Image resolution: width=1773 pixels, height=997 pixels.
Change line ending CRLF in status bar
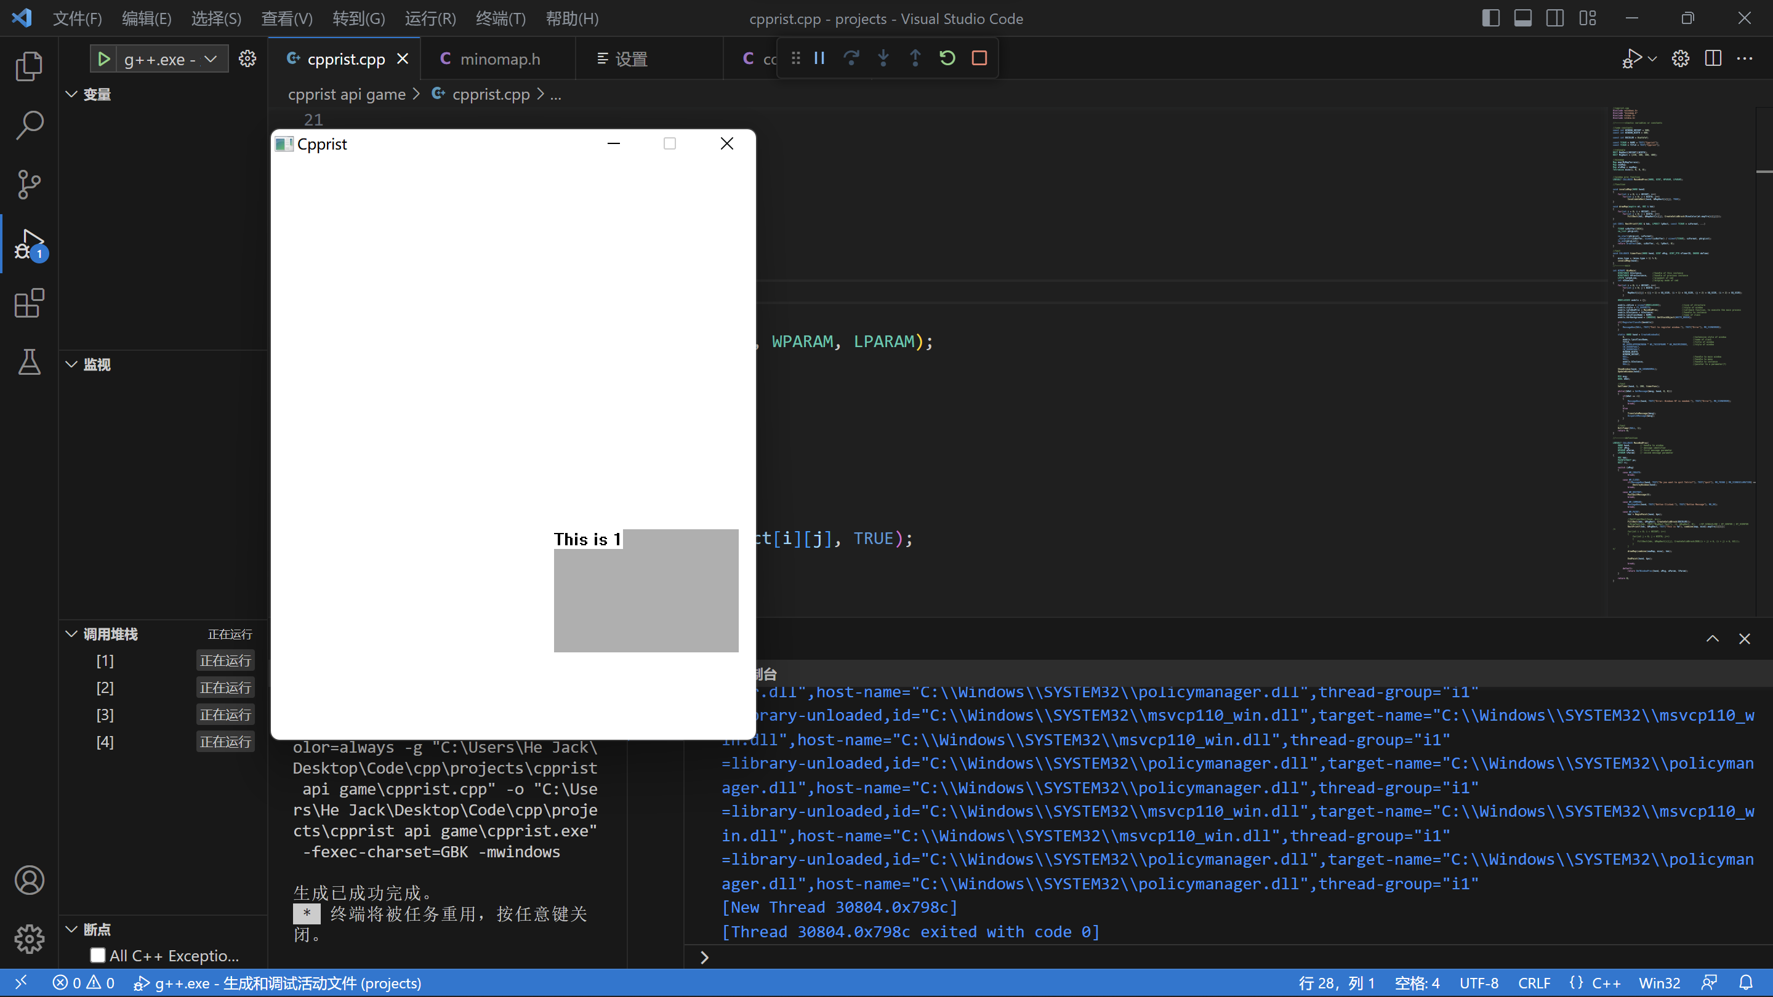(1534, 983)
